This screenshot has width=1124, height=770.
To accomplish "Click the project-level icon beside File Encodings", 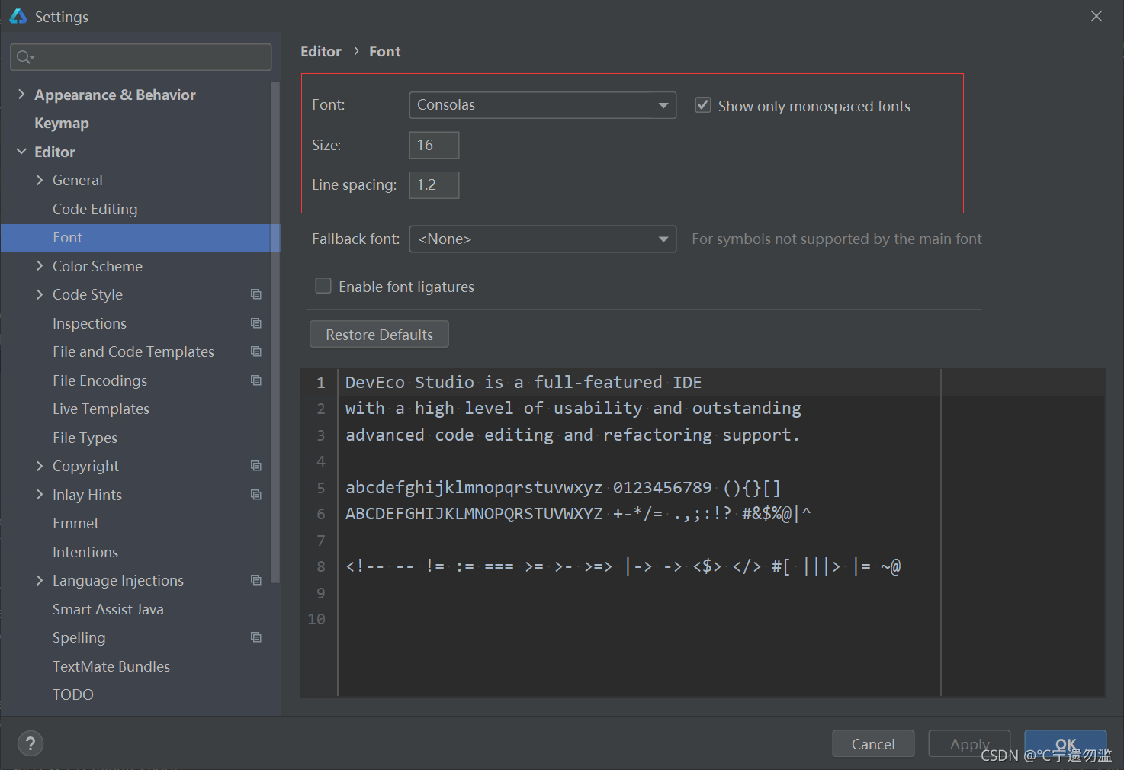I will click(x=256, y=380).
